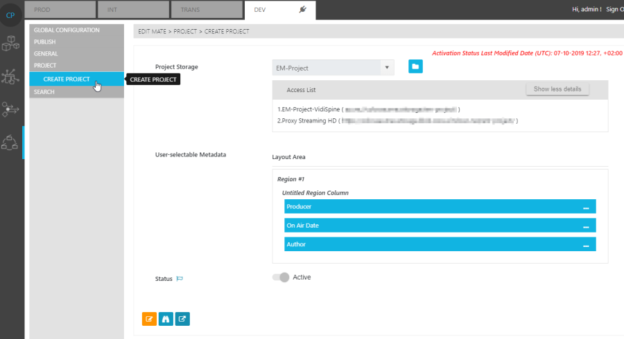Click the Activation Status date text
Viewport: 624px width, 339px height.
[527, 53]
